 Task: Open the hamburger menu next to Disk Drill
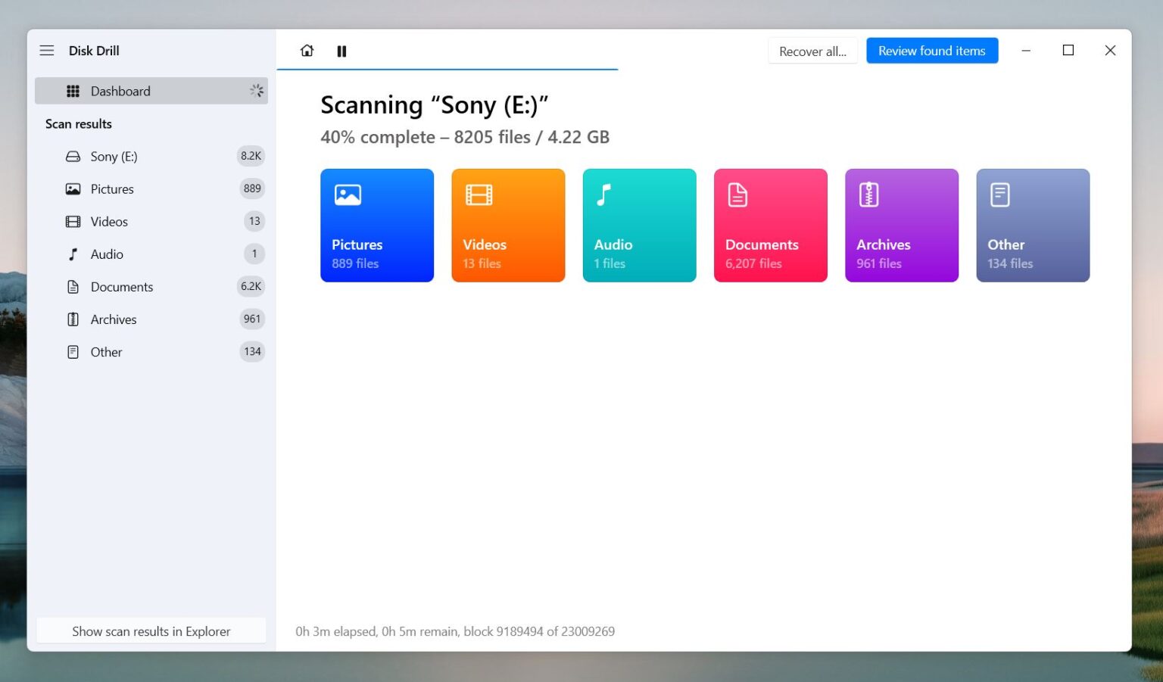click(47, 50)
